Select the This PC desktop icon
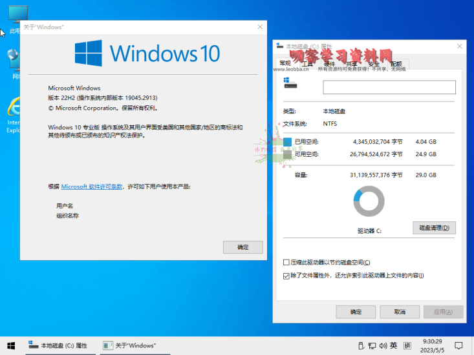The width and height of the screenshot is (474, 355). point(16,19)
